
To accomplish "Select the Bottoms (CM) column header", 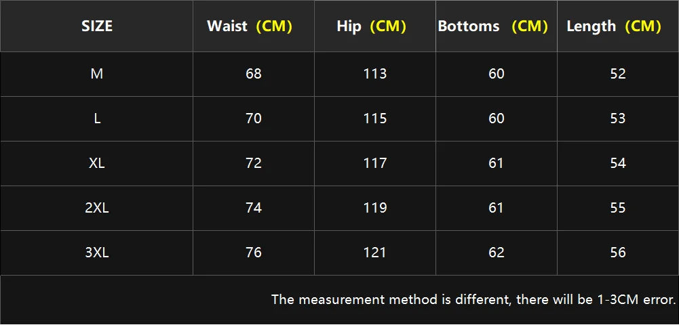I will tap(493, 26).
